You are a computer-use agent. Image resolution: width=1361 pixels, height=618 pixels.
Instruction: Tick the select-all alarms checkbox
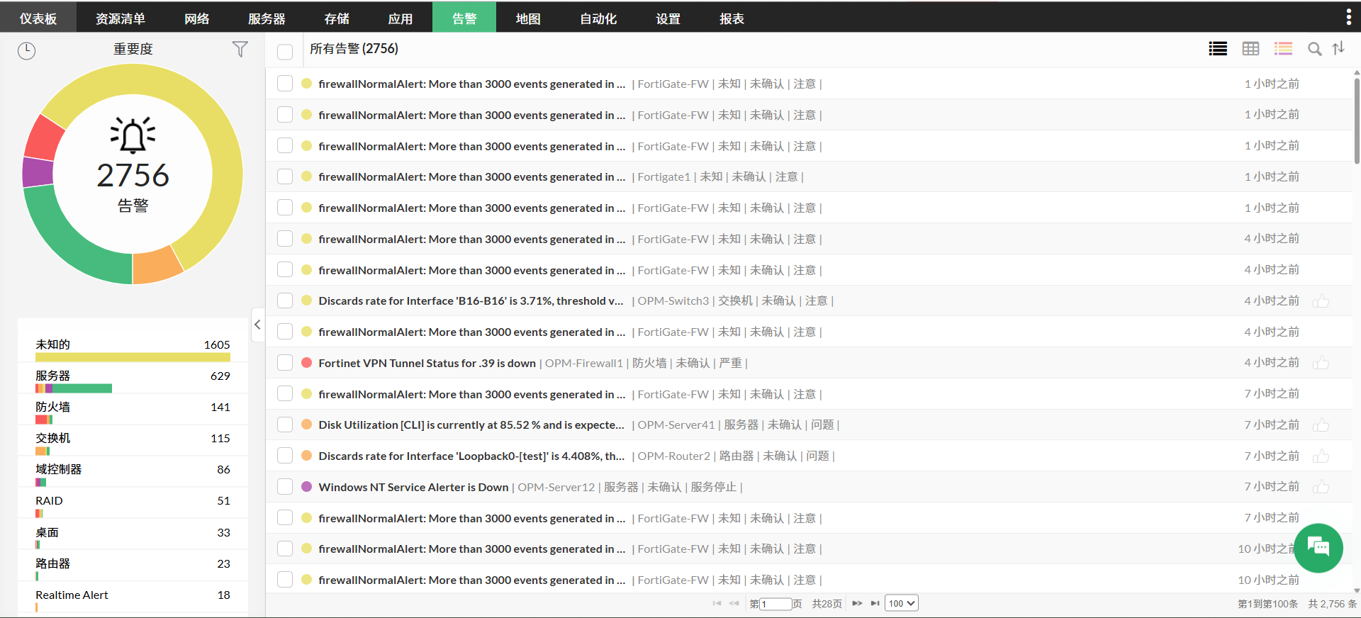click(x=285, y=52)
